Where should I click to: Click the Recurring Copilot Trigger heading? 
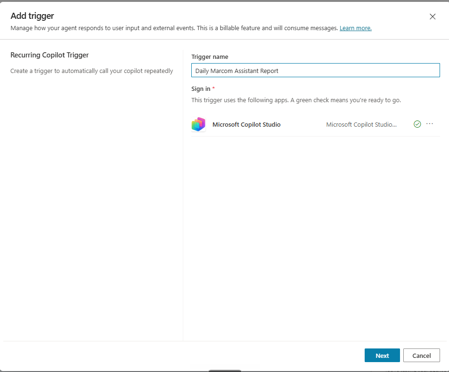[x=49, y=55]
